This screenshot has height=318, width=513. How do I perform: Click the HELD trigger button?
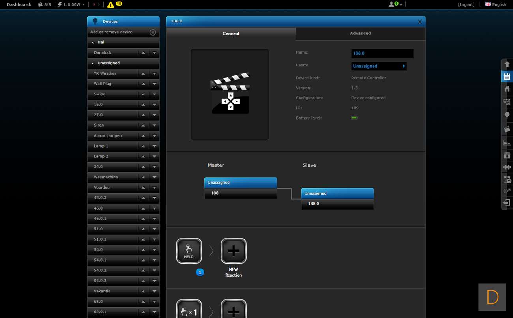pos(189,251)
